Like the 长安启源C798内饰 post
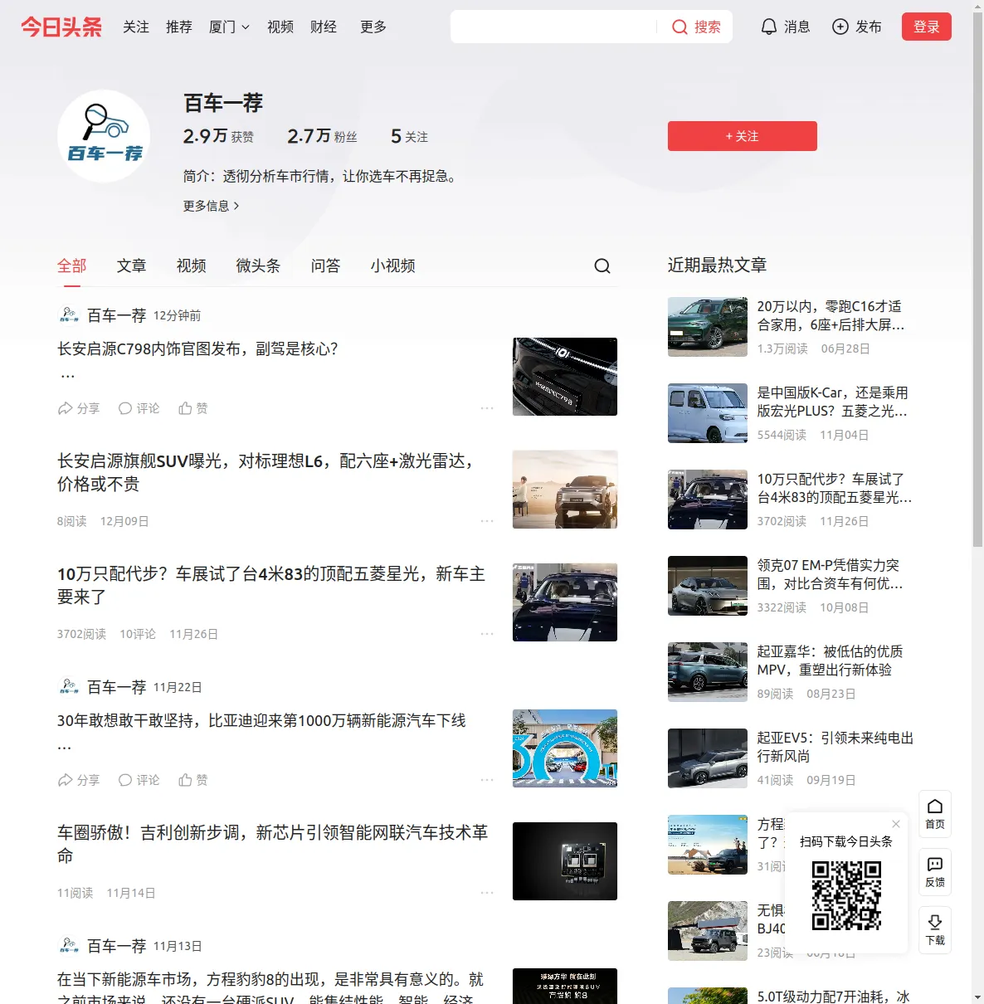The width and height of the screenshot is (984, 1004). click(193, 408)
